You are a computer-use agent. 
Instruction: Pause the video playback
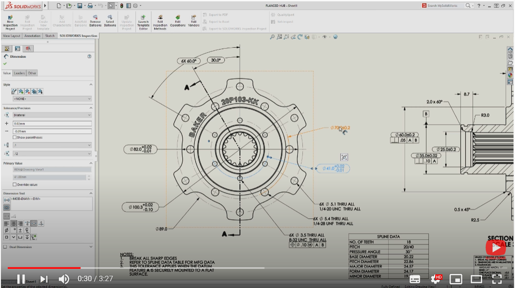pyautogui.click(x=21, y=279)
